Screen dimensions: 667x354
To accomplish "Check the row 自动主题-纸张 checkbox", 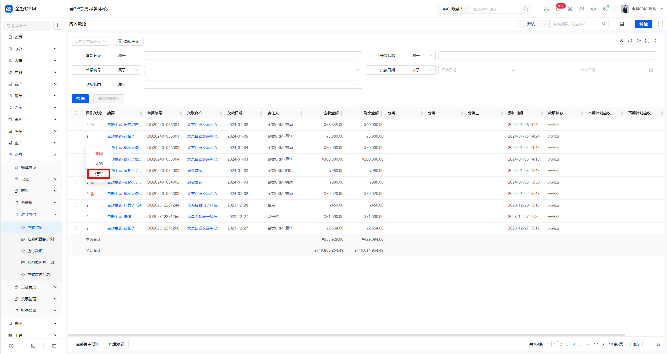I will tap(76, 217).
